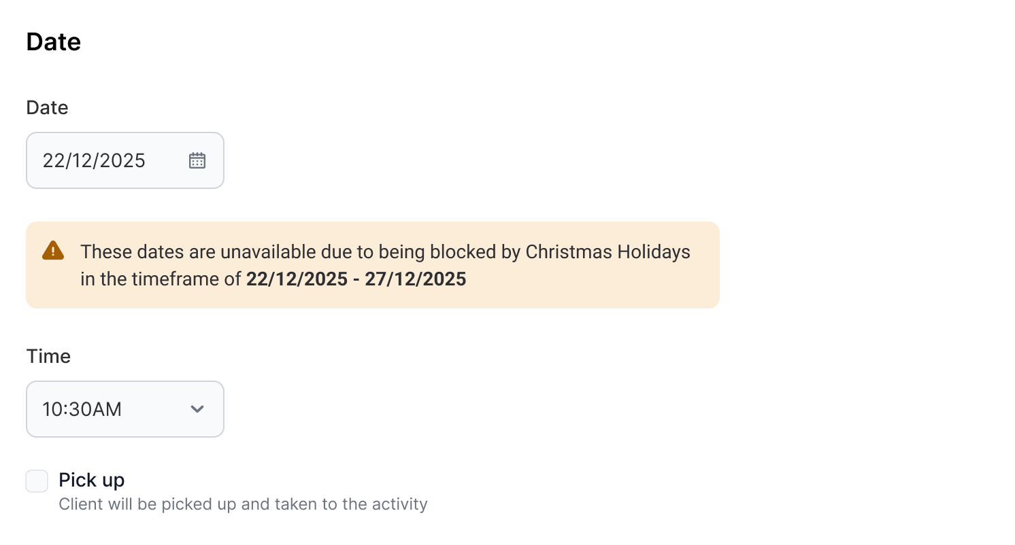Click the 10:30AM value text
1015x545 pixels.
(x=82, y=409)
